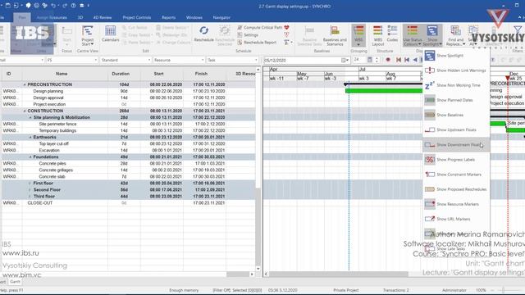Viewport: 525px width, 295px height.
Task: Toggle Show Progress Labels
Action: [456, 160]
